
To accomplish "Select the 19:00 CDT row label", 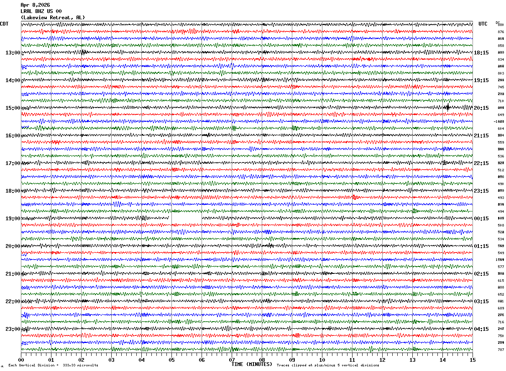I will [13, 219].
